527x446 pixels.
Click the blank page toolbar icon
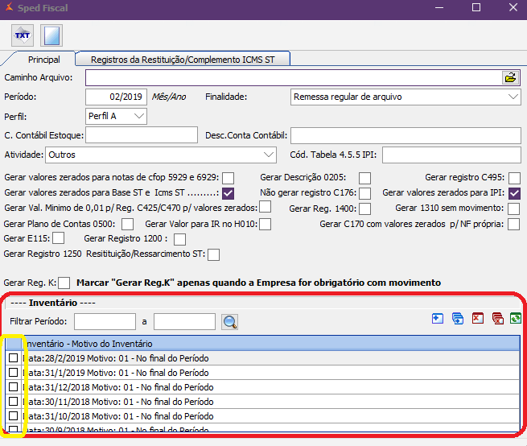[51, 35]
